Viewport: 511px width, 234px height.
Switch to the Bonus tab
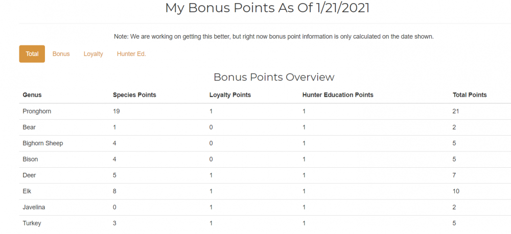[x=61, y=54]
